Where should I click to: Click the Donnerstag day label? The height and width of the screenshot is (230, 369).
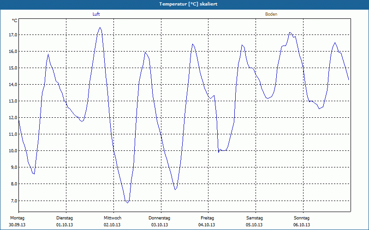(159, 218)
